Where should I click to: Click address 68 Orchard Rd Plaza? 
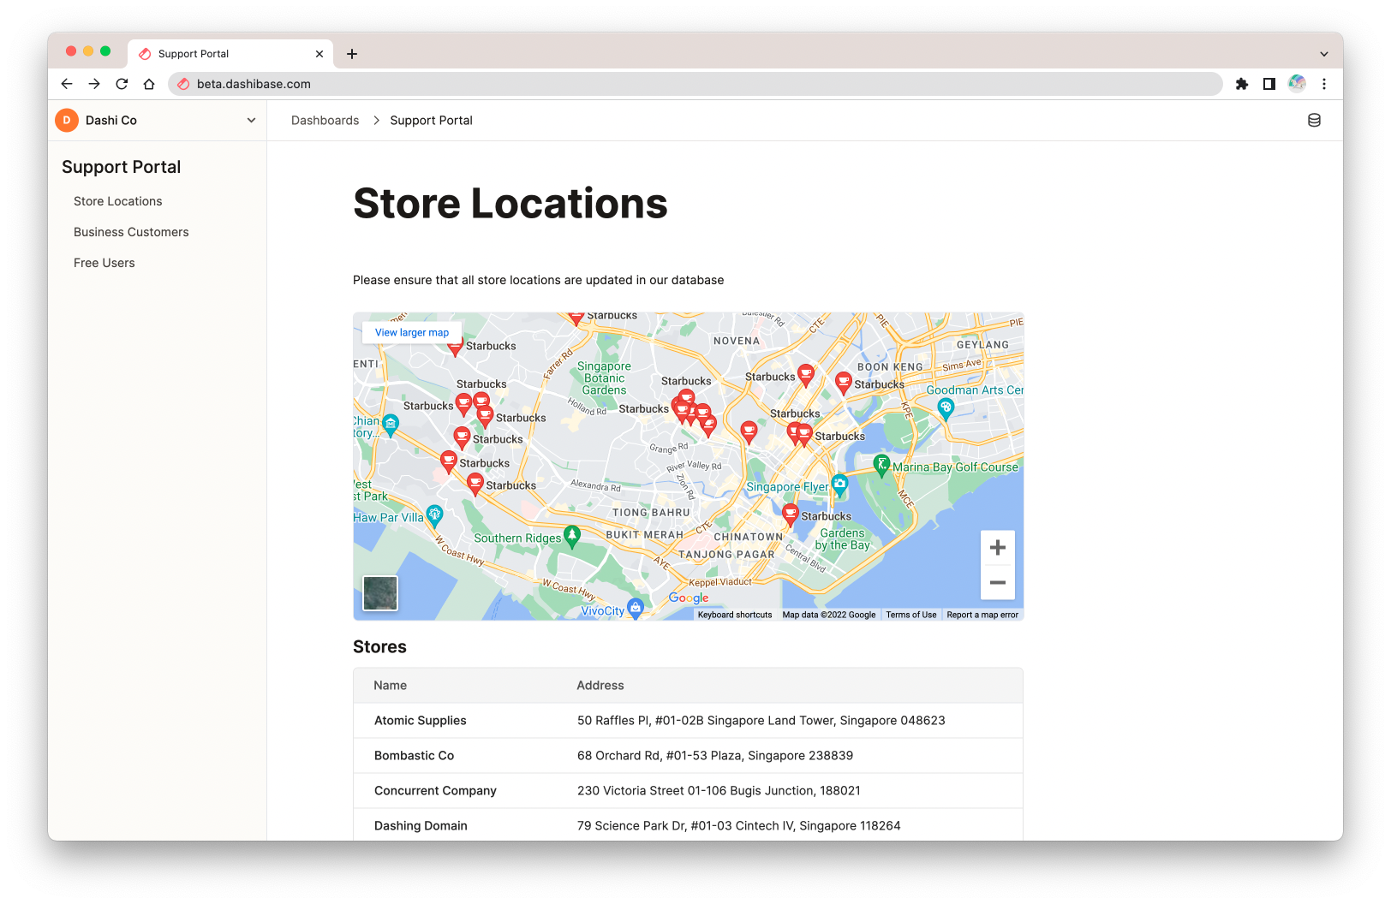(x=715, y=756)
